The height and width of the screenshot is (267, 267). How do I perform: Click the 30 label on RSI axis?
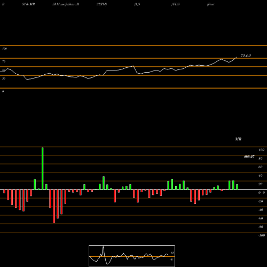(4, 78)
